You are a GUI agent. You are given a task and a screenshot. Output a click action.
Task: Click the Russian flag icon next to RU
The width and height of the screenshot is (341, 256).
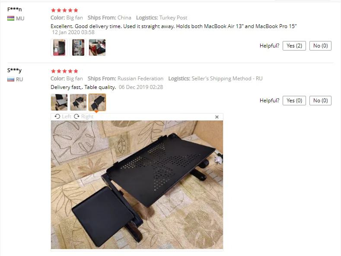[x=11, y=79]
